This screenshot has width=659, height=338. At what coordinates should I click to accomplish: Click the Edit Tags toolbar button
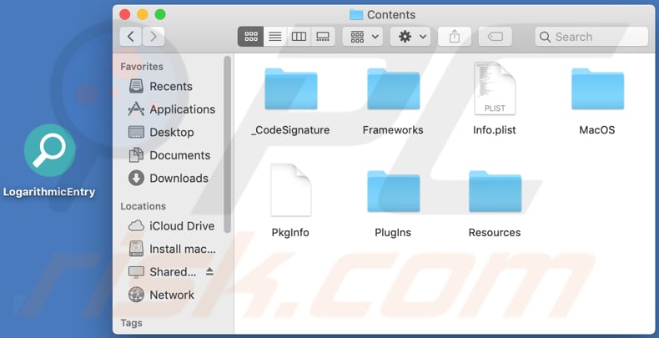click(x=496, y=37)
